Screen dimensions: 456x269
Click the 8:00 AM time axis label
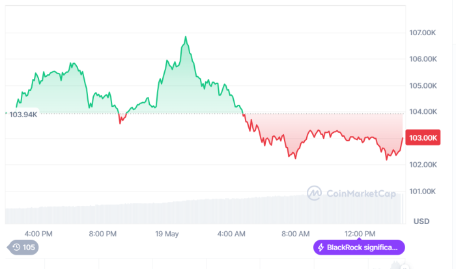point(296,233)
